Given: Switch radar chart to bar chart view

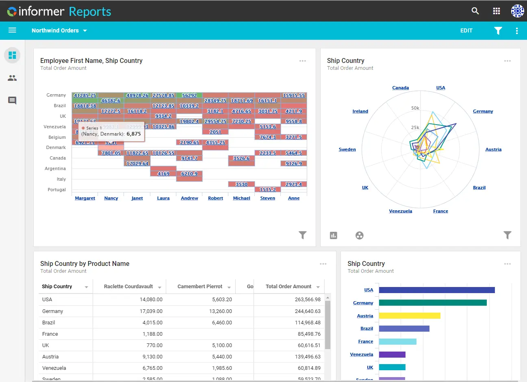Looking at the screenshot, I should click(x=334, y=235).
